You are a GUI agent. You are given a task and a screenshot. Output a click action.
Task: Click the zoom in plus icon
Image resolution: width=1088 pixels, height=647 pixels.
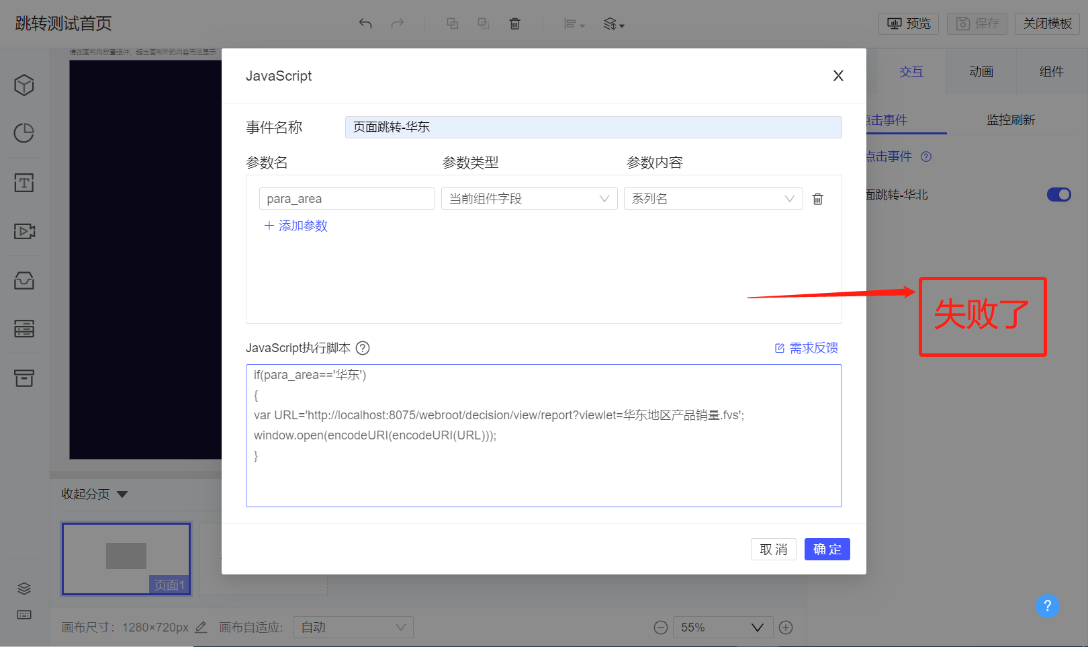pyautogui.click(x=786, y=628)
